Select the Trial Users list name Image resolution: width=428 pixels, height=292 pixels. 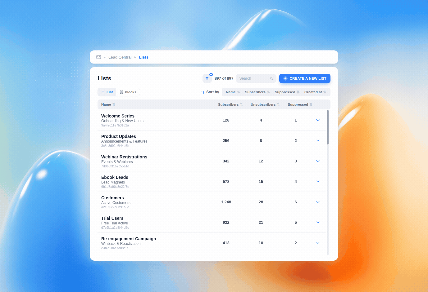coord(112,218)
